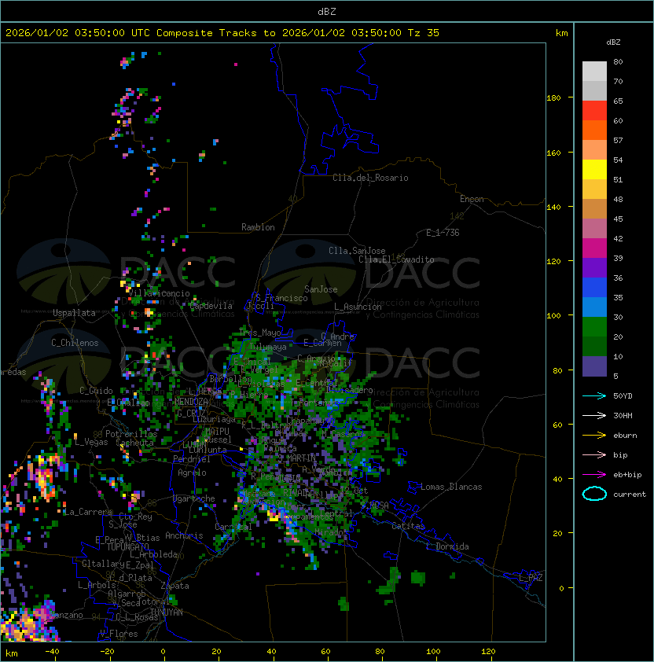The width and height of the screenshot is (654, 662).
Task: Click the L_Asuncion map label
Action: pos(358,307)
